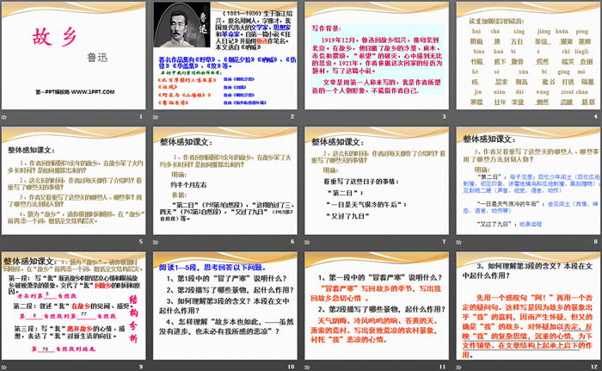This screenshot has width=602, height=371.
Task: Select the slide thumbnail with Lu Xun's portrait
Action: (225, 56)
